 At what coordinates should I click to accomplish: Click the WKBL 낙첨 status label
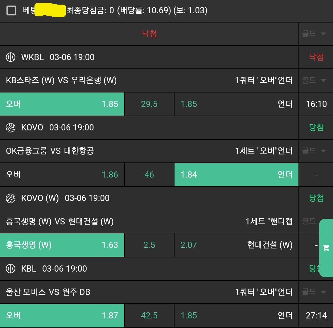coord(316,57)
